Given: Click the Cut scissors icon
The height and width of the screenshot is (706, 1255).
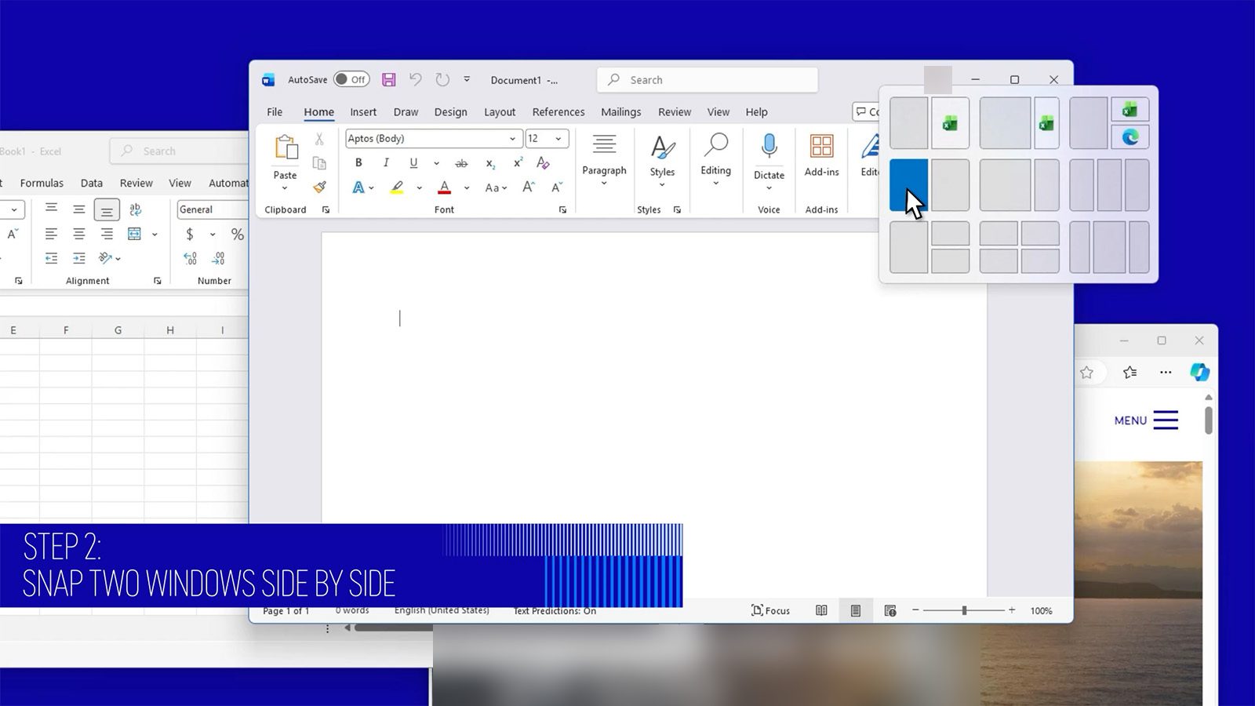Looking at the screenshot, I should tap(319, 139).
